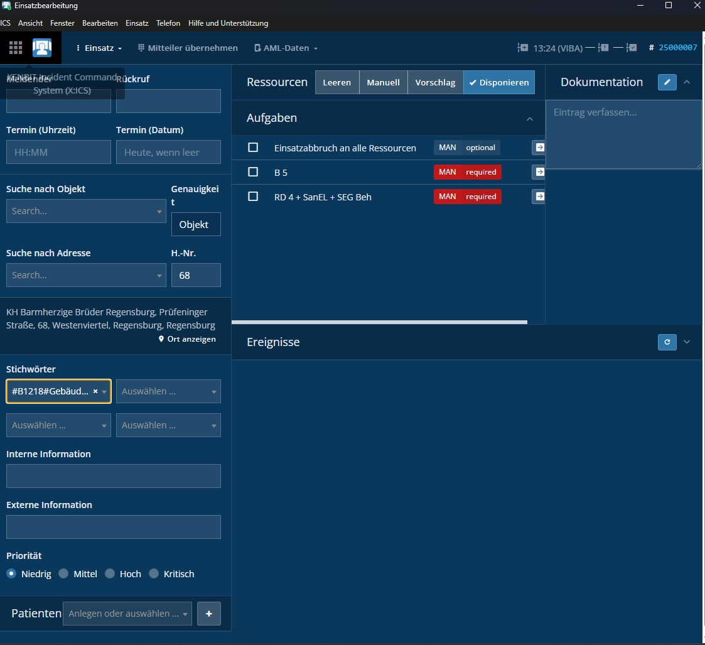Expand the AML-Daten dropdown

pyautogui.click(x=286, y=48)
